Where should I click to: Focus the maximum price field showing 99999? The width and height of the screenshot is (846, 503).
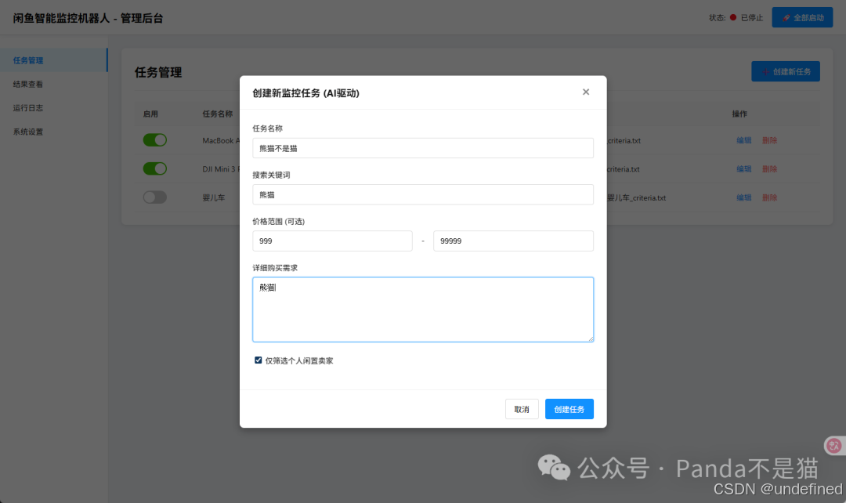(513, 241)
